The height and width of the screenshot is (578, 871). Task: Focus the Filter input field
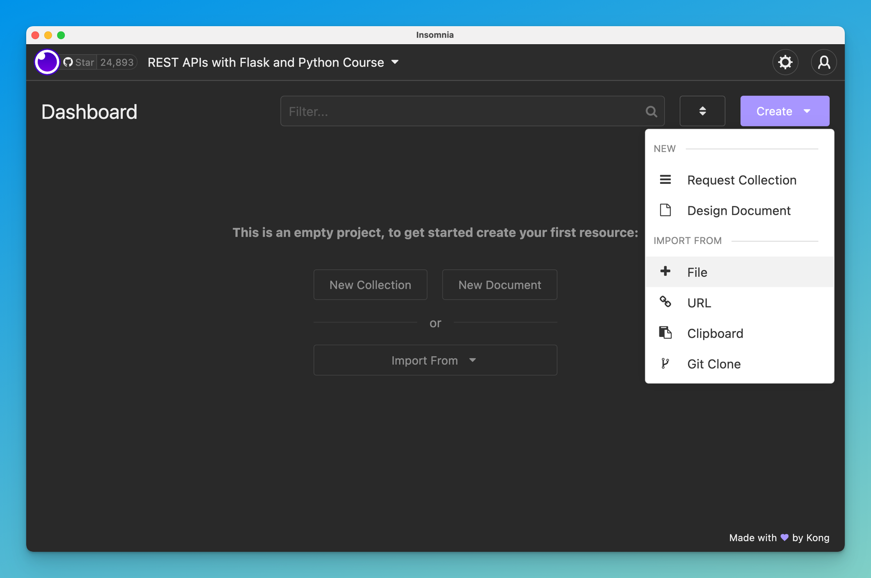pos(463,111)
